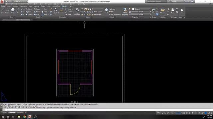Activate the Scale command
This screenshot has width=213, height=119.
click(x=37, y=14)
